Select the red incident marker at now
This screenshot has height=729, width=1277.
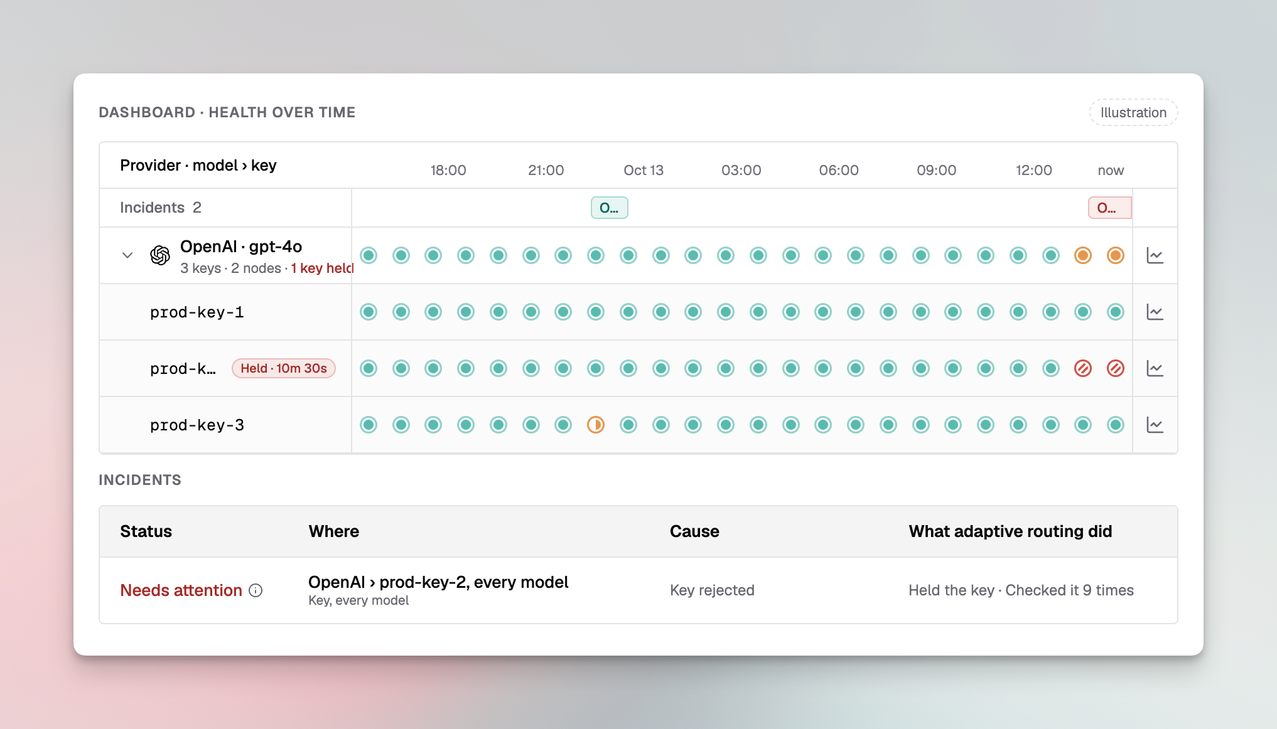coord(1109,208)
